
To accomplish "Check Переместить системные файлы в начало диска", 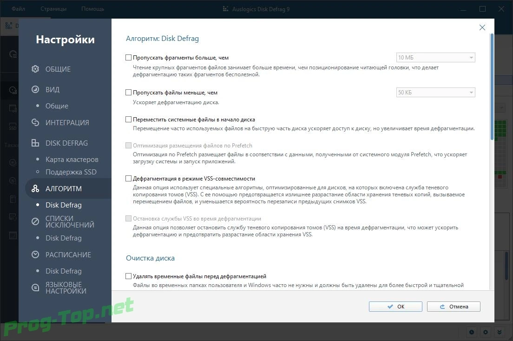I will pyautogui.click(x=129, y=120).
